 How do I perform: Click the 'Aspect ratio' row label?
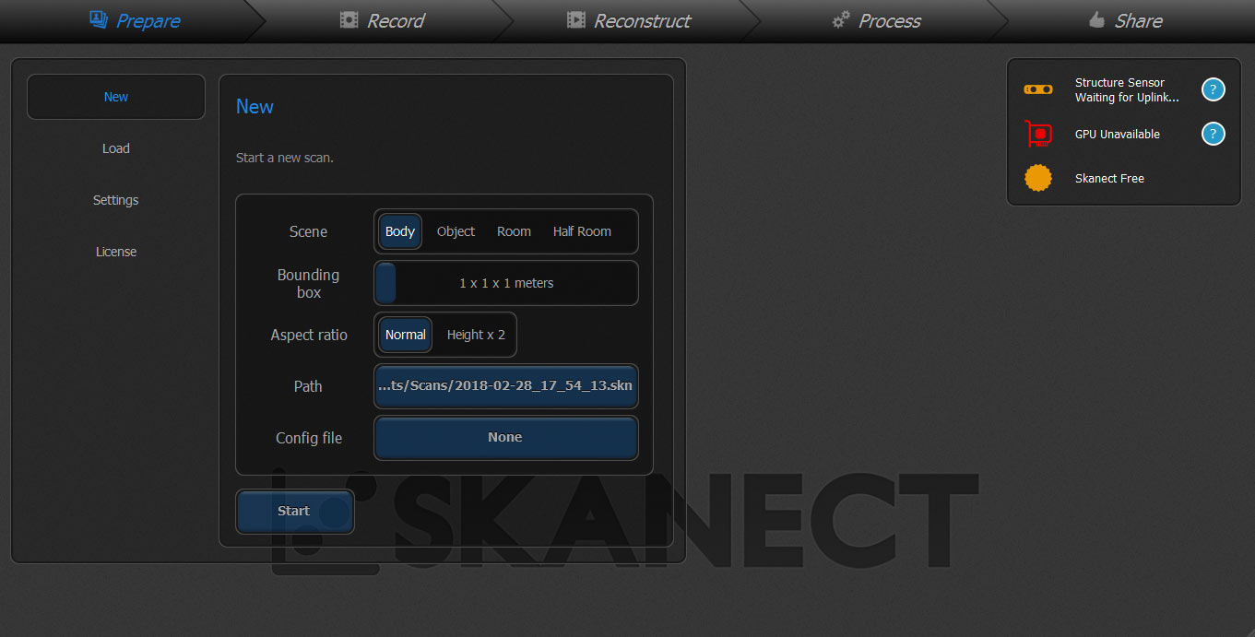(x=309, y=335)
